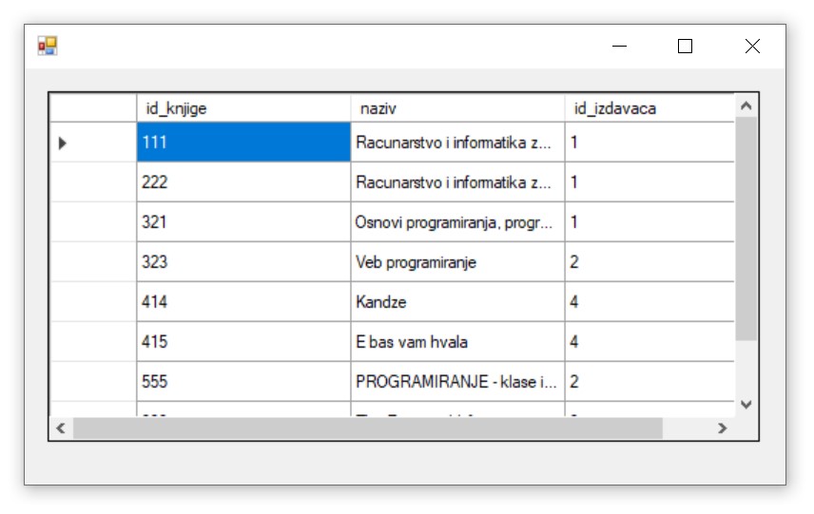Click the vertical scrollbar thumb

[x=746, y=228]
